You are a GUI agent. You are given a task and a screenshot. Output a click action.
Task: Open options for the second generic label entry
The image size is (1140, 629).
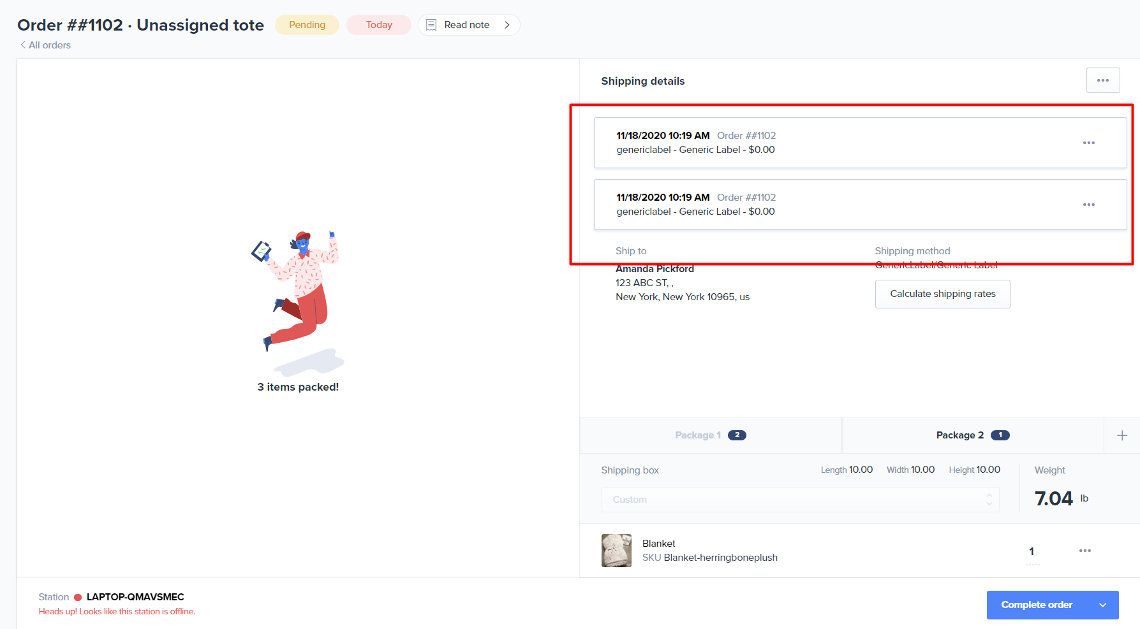point(1088,205)
